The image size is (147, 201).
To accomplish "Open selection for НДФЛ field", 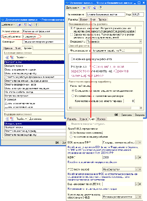I will [137, 157].
